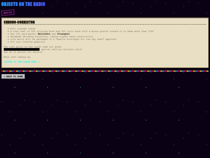
Task: Select the zine coloring book bullet line
Action: point(82,31)
